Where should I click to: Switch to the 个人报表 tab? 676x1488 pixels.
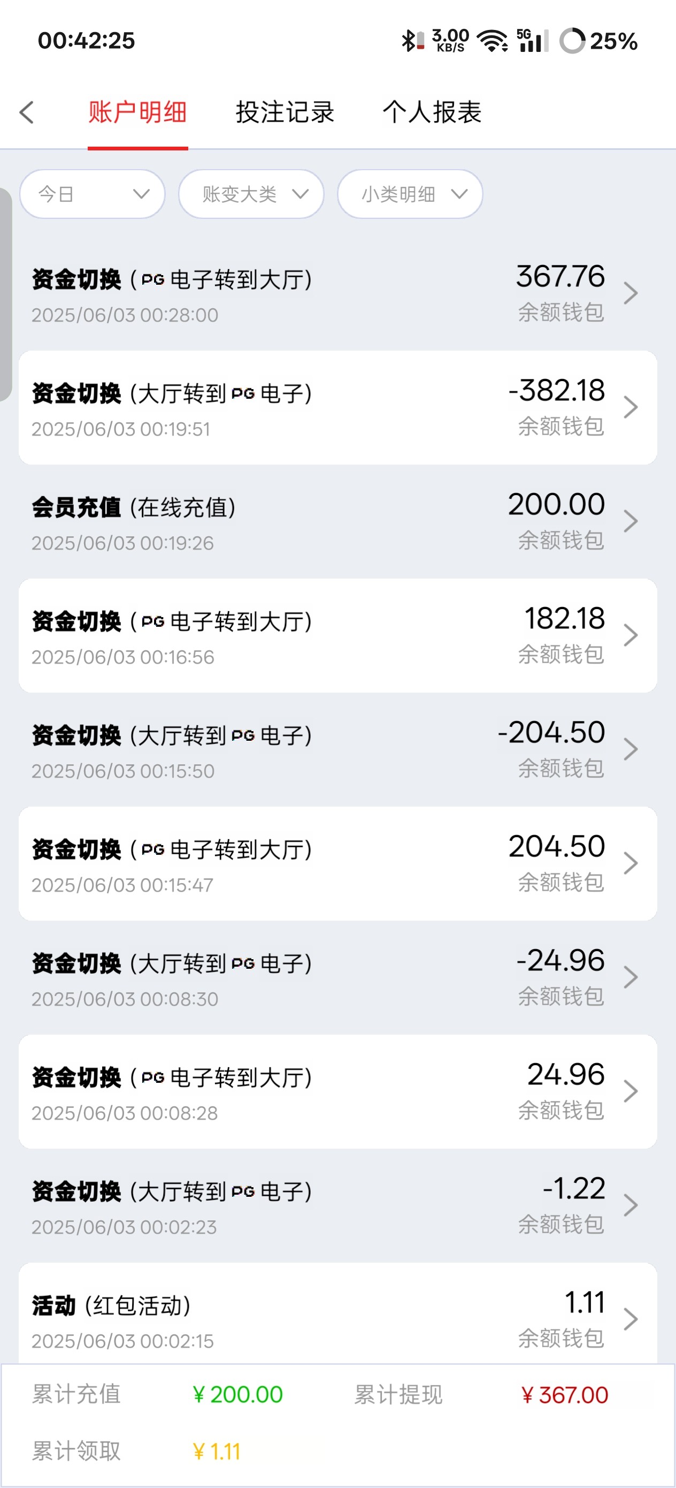click(432, 112)
